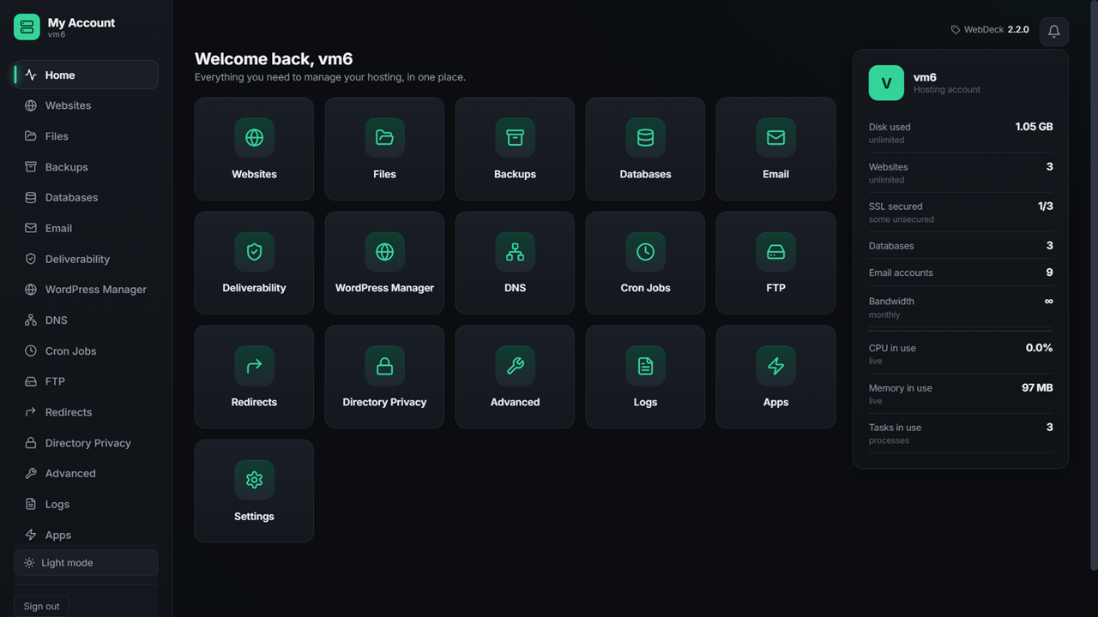This screenshot has height=617, width=1098.
Task: Click the Email accounts count 9
Action: (x=1049, y=273)
